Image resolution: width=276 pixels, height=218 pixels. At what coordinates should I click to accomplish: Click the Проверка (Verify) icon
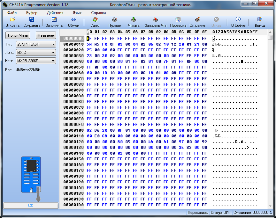pyautogui.click(x=178, y=19)
